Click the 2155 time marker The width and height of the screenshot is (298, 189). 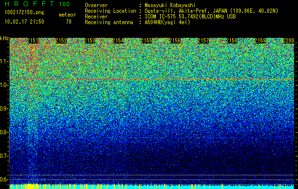[146, 41]
